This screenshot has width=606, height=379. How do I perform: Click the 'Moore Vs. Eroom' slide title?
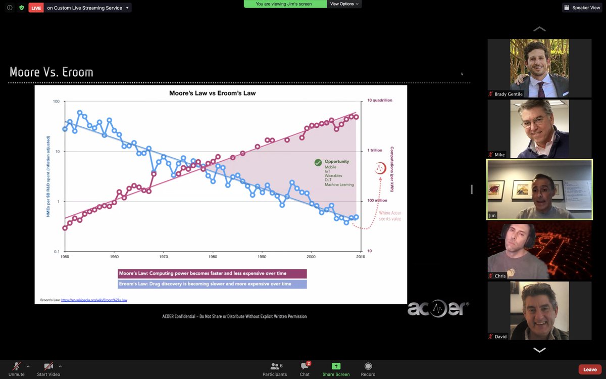click(x=51, y=72)
